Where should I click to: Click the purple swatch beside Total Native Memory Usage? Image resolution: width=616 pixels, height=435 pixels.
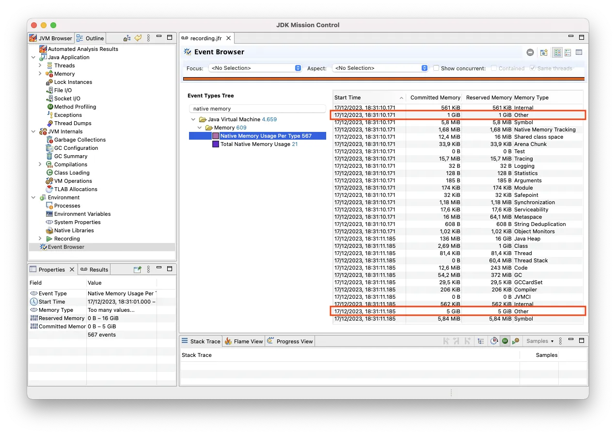(216, 144)
